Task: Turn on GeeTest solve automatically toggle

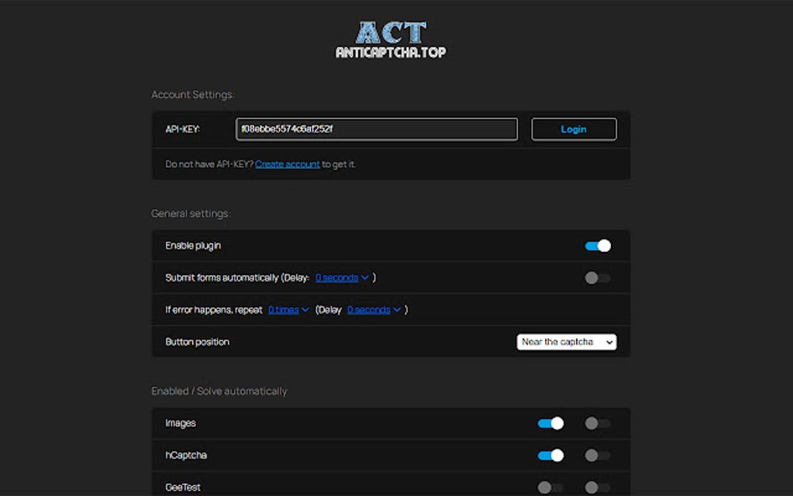Action: (x=597, y=487)
